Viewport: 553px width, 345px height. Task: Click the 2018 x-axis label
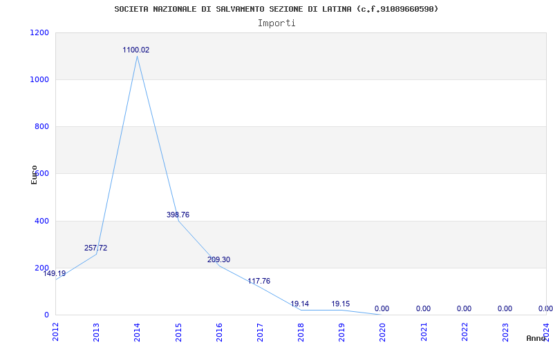click(x=301, y=332)
